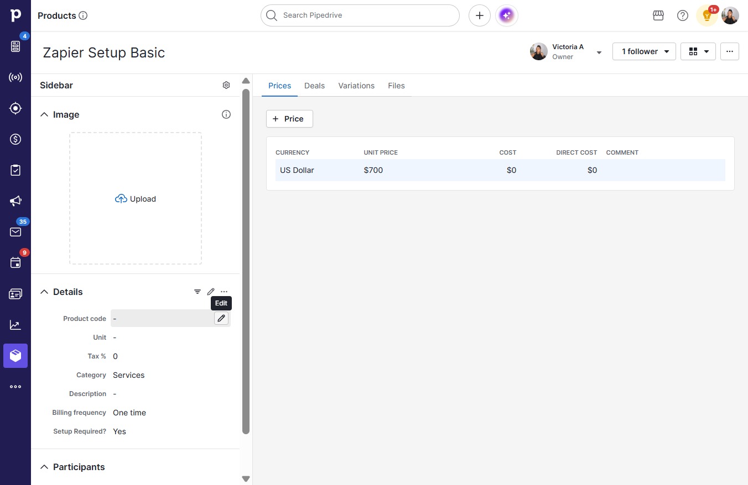This screenshot has width=748, height=485.
Task: Click the DIRECT COST column header
Action: coord(576,152)
